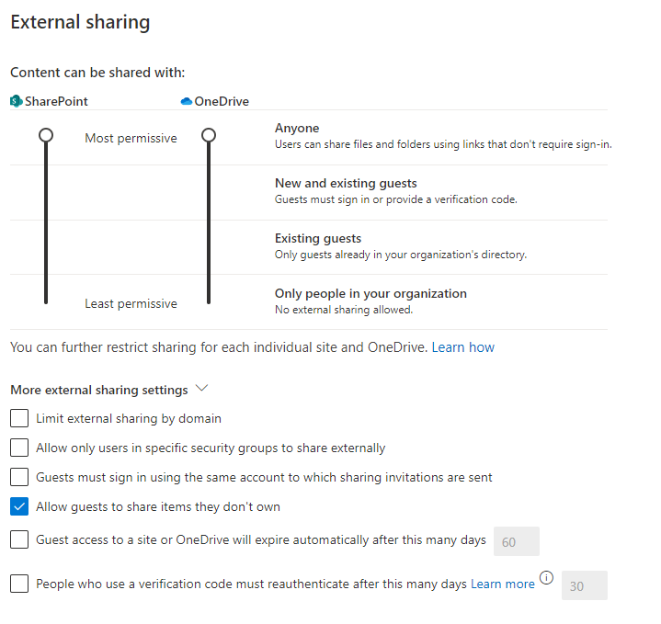Collapse the More external sharing settings chevron
Image resolution: width=661 pixels, height=624 pixels.
202,388
